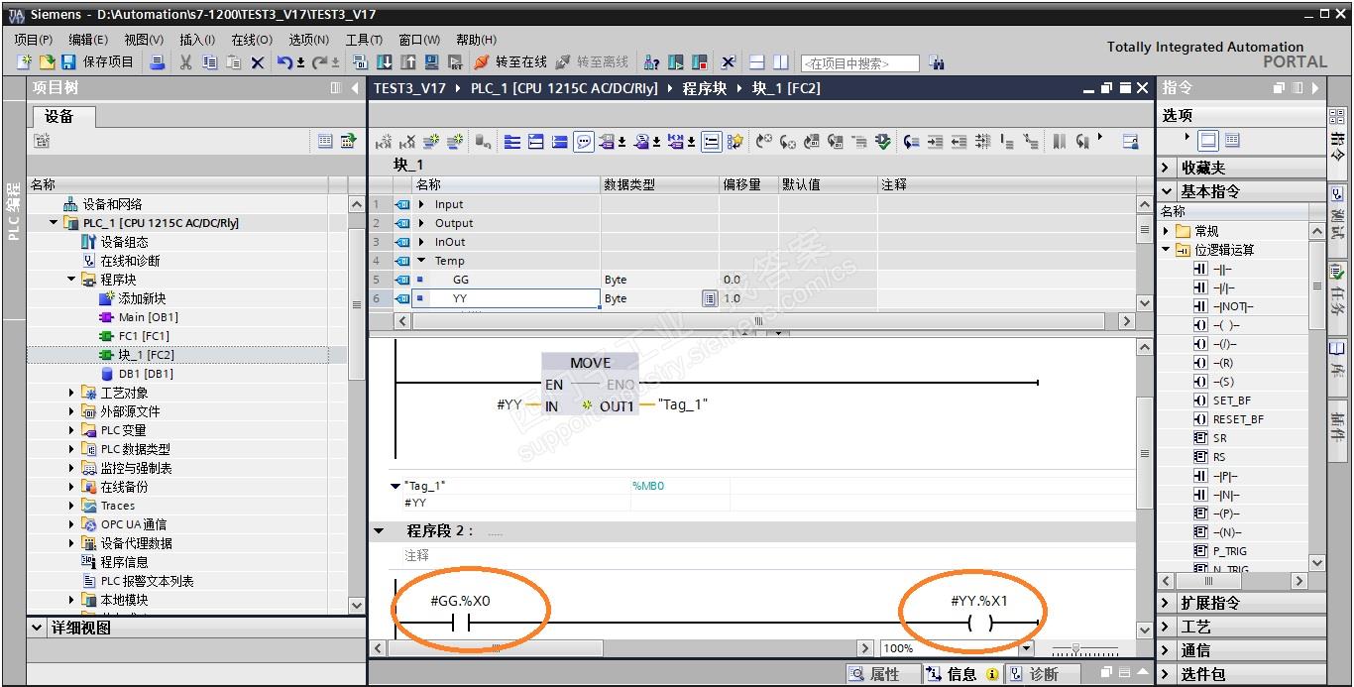Click the print icon

[158, 62]
